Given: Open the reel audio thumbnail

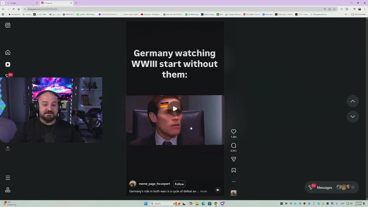Looking at the screenshot, I should tap(233, 193).
